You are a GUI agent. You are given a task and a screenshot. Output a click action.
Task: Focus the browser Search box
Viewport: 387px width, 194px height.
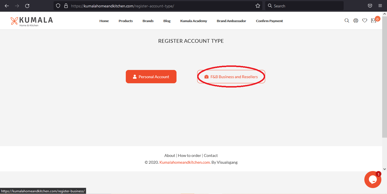(304, 6)
